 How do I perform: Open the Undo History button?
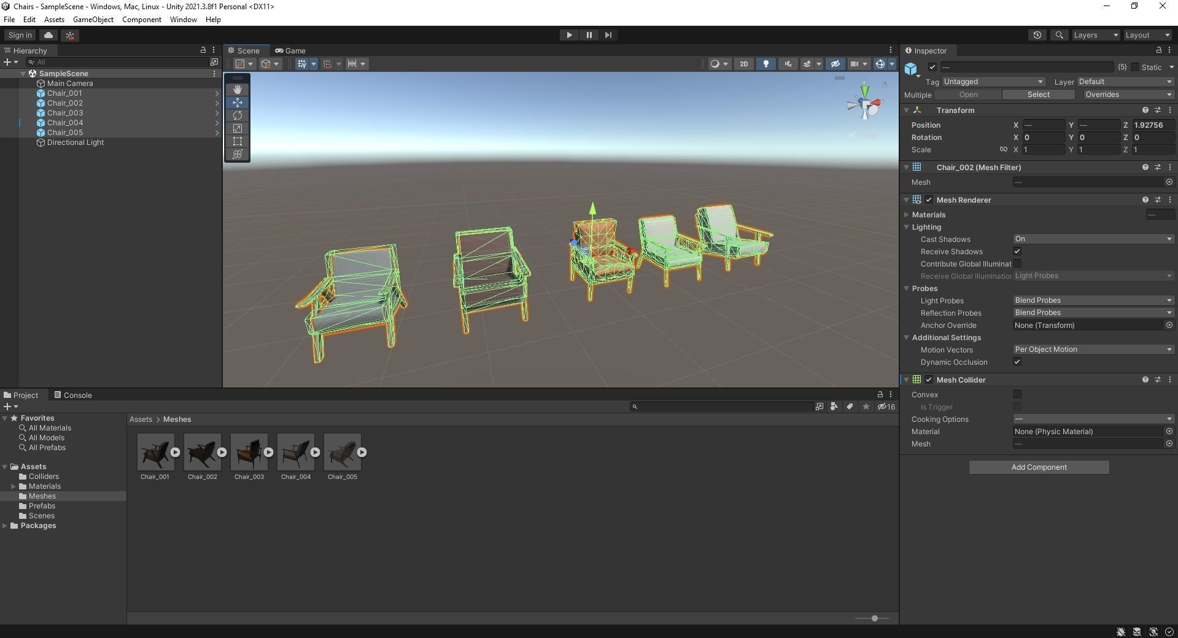1037,35
